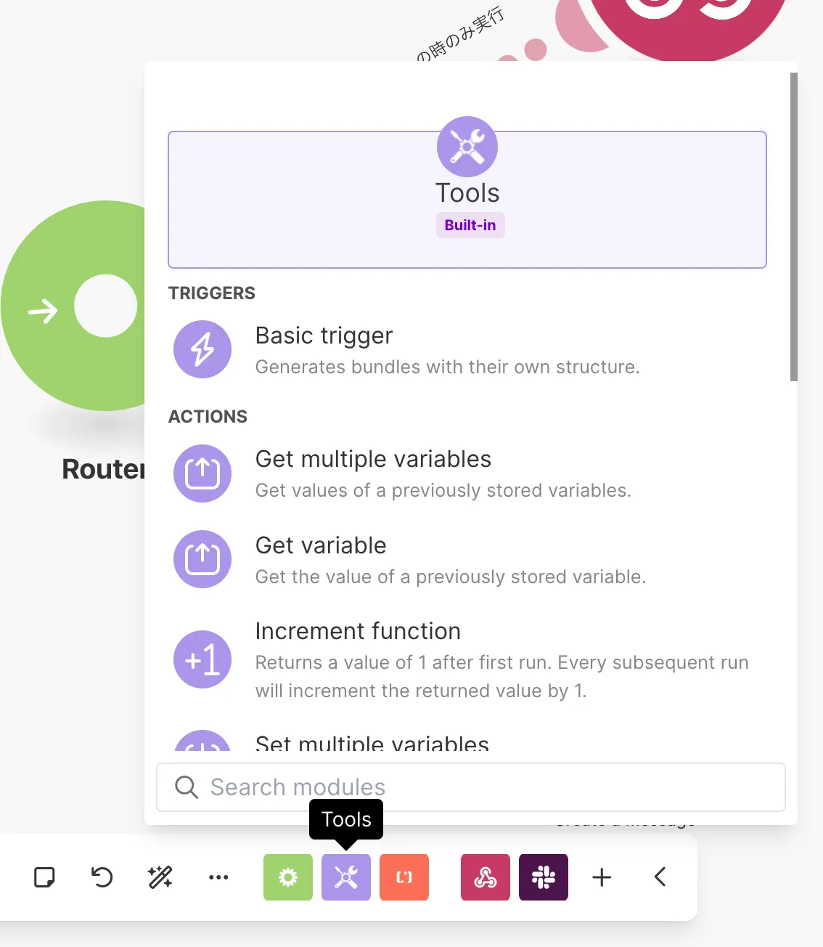823x947 pixels.
Task: Open the three-dots more options menu
Action: coord(218,877)
